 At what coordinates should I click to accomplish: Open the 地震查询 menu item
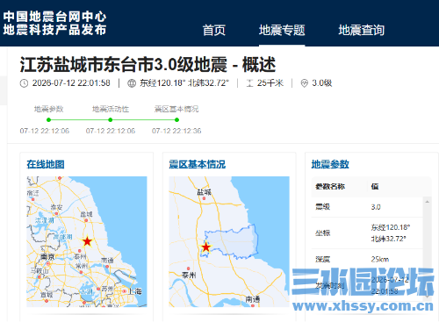(x=362, y=30)
